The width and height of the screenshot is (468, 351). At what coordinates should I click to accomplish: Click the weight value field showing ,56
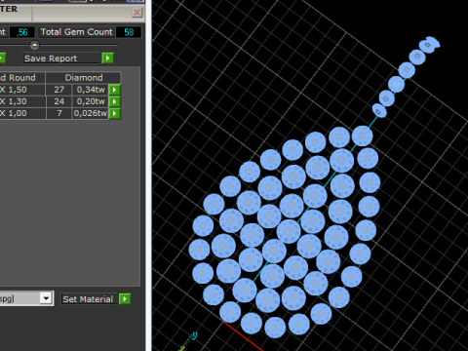[x=22, y=32]
